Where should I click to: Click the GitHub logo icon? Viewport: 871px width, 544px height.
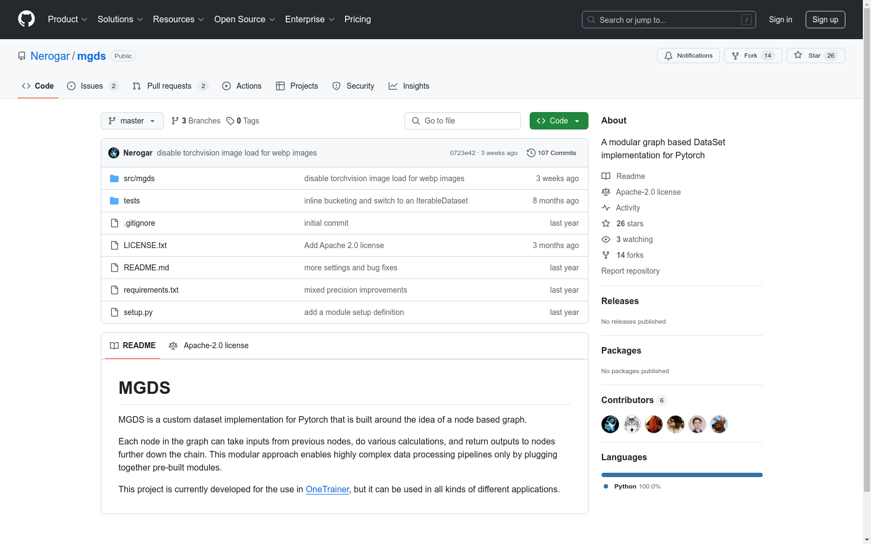tap(26, 19)
